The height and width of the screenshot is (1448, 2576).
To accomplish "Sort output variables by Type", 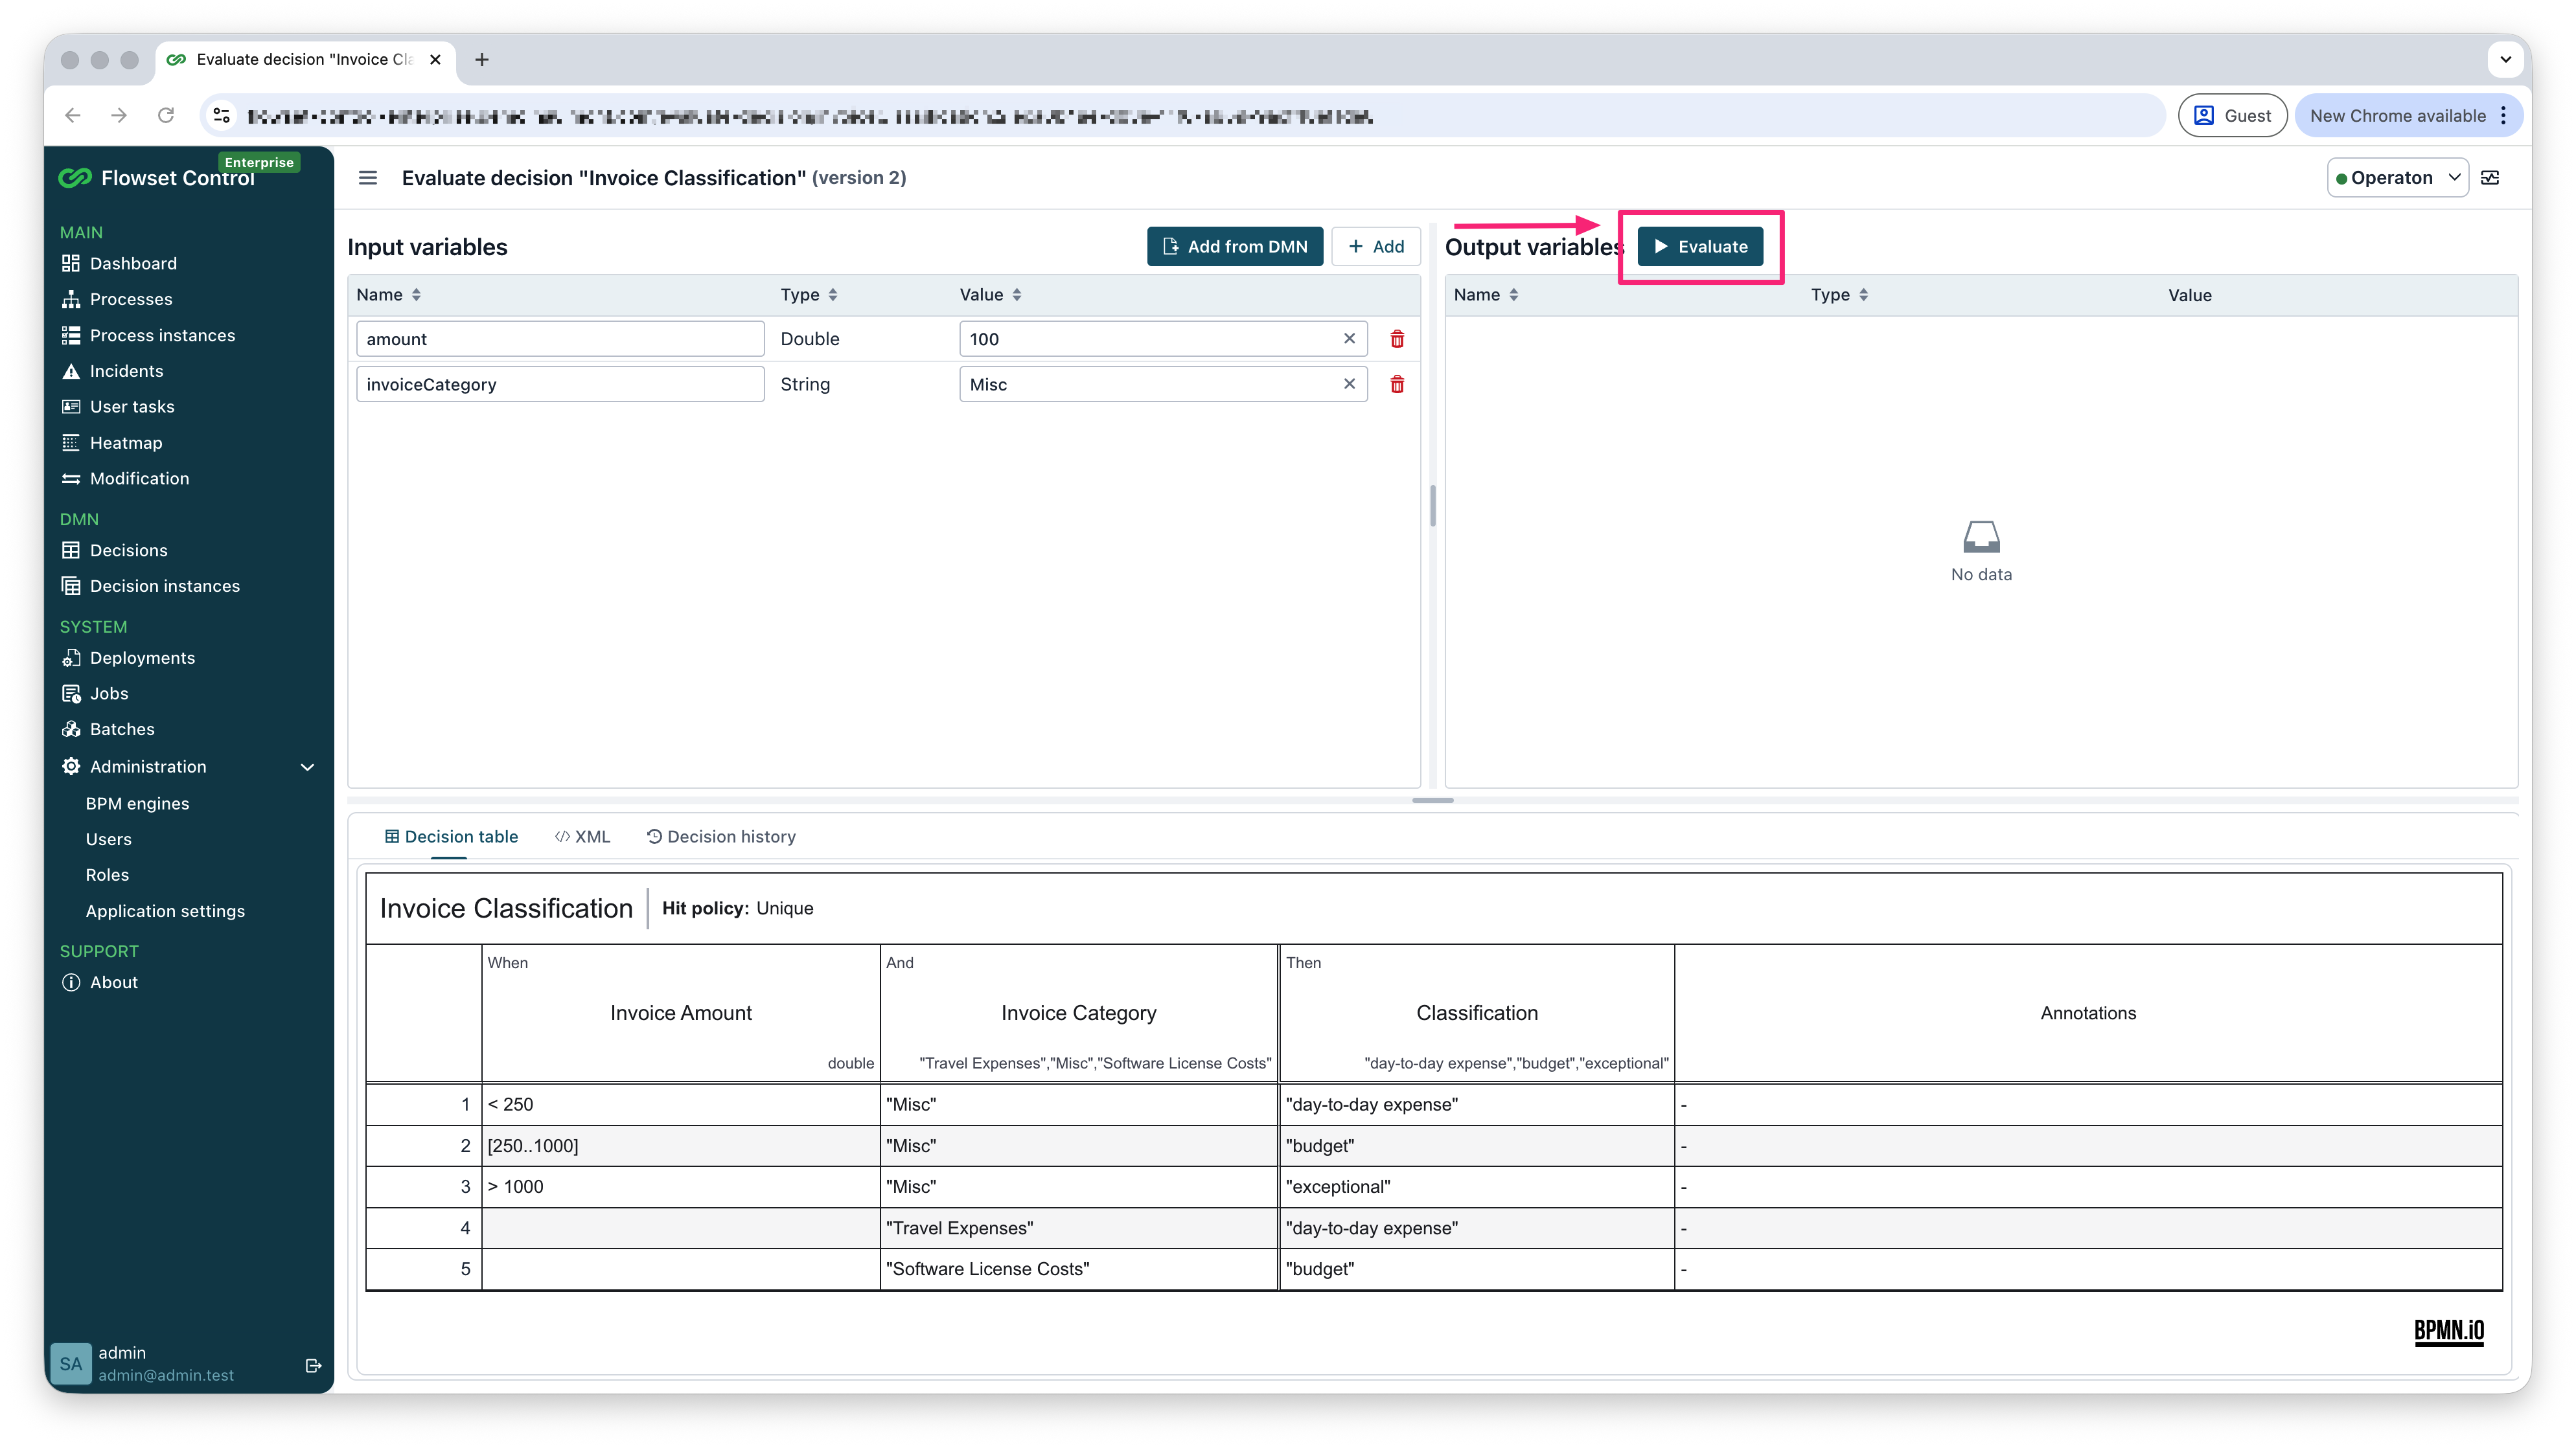I will point(1840,295).
